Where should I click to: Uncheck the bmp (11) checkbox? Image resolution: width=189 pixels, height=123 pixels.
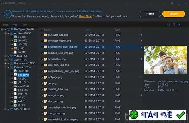12,90
